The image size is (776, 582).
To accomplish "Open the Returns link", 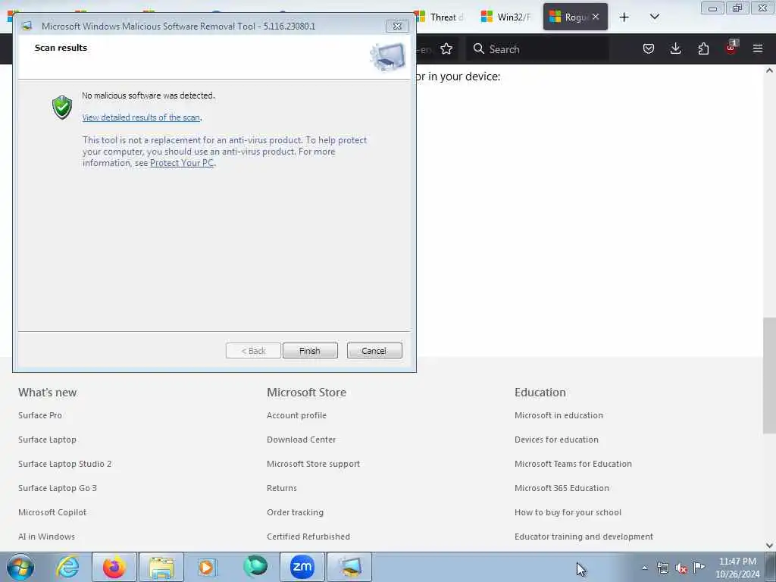I will pyautogui.click(x=282, y=488).
